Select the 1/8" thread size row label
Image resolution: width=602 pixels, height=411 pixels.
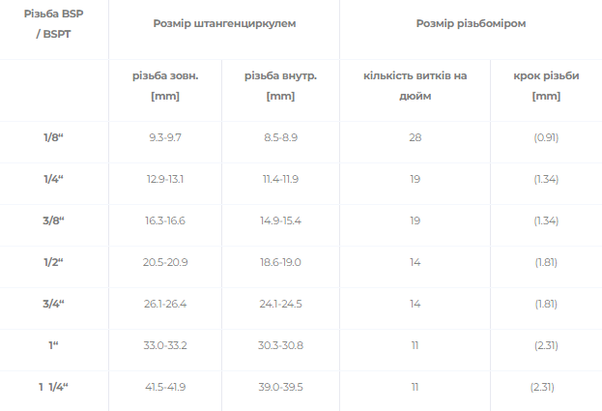coord(53,137)
